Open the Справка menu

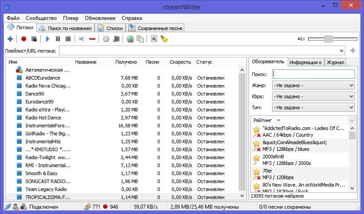[132, 18]
